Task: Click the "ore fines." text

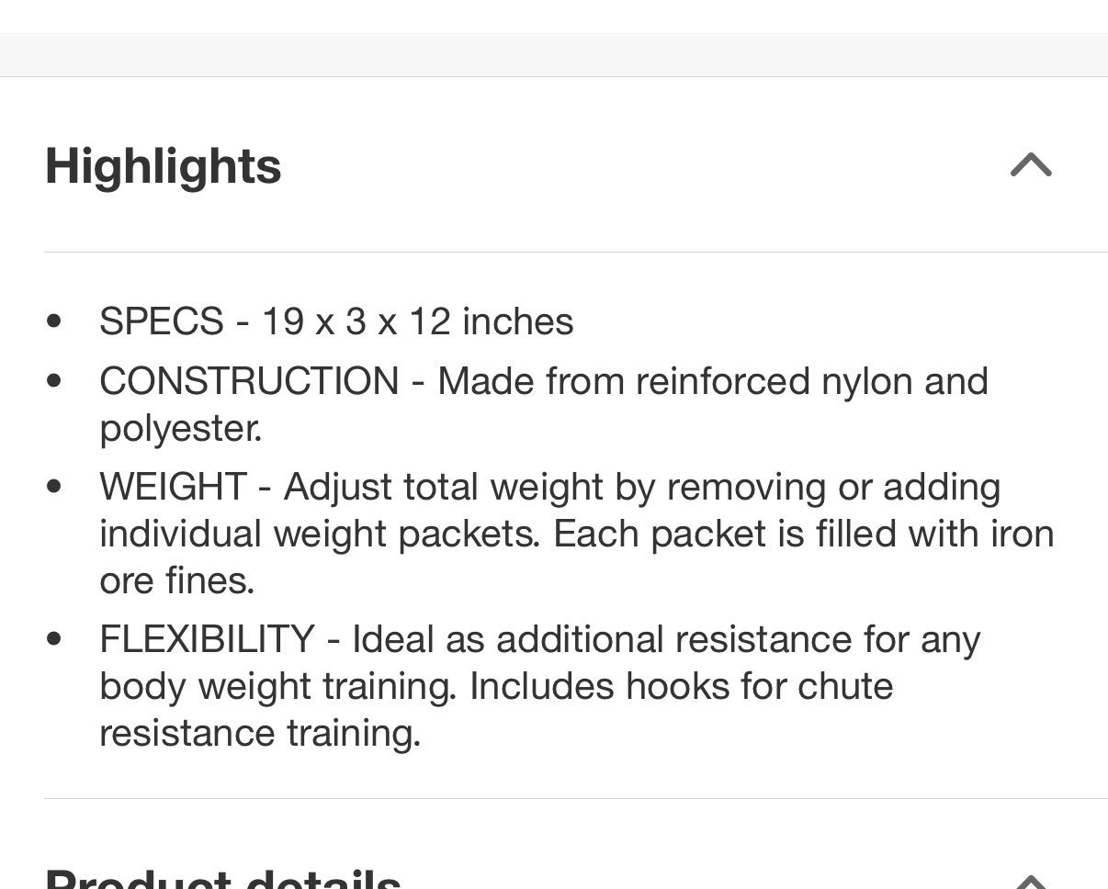Action: tap(176, 580)
